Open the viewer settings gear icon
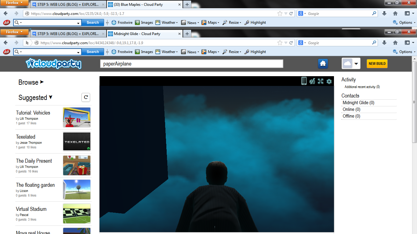 (x=329, y=81)
